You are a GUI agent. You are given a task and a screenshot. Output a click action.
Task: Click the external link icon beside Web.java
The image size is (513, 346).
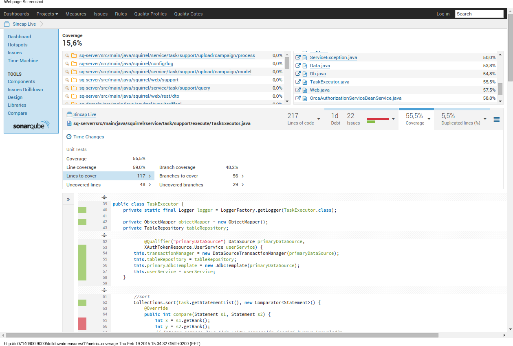[x=298, y=90]
